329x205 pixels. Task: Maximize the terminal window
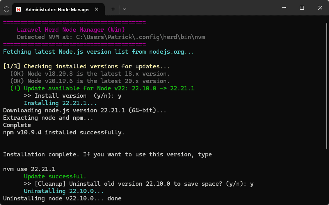tap(302, 8)
